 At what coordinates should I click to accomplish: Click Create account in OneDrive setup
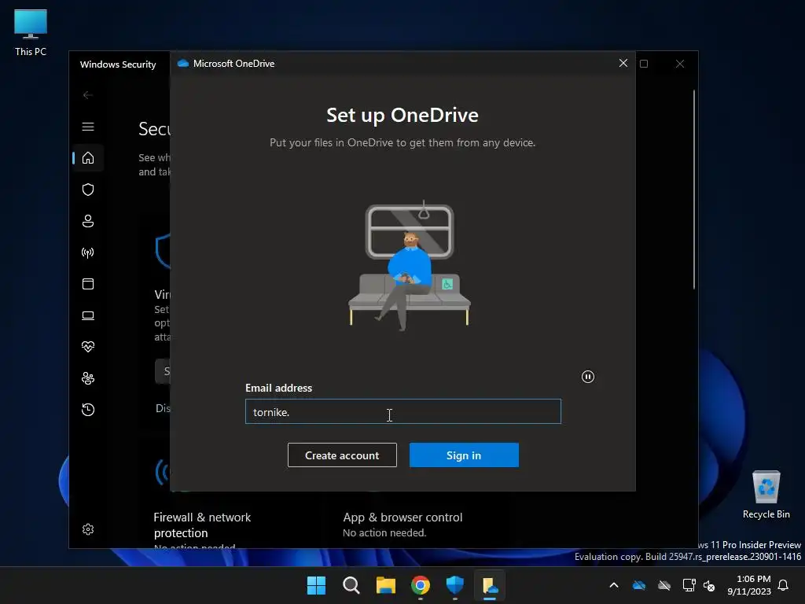[342, 455]
